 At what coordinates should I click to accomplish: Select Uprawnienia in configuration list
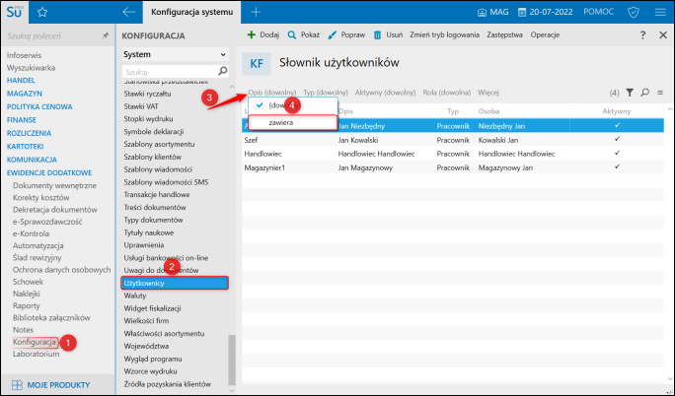point(144,245)
